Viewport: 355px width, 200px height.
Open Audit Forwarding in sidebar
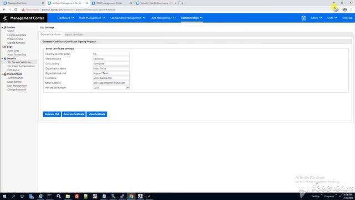point(17,54)
